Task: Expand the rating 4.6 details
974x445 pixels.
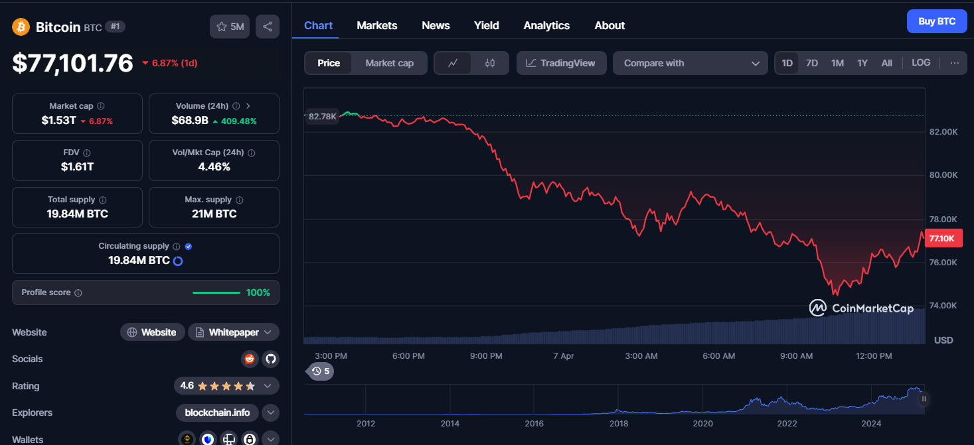Action: pyautogui.click(x=226, y=386)
